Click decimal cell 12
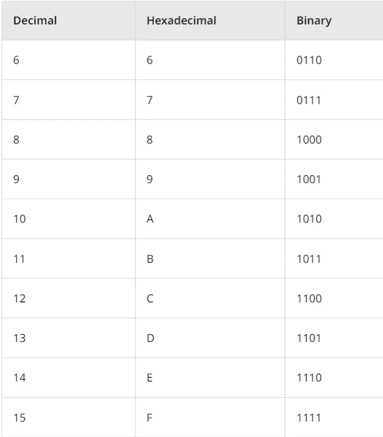Image resolution: width=383 pixels, height=437 pixels. (x=20, y=299)
